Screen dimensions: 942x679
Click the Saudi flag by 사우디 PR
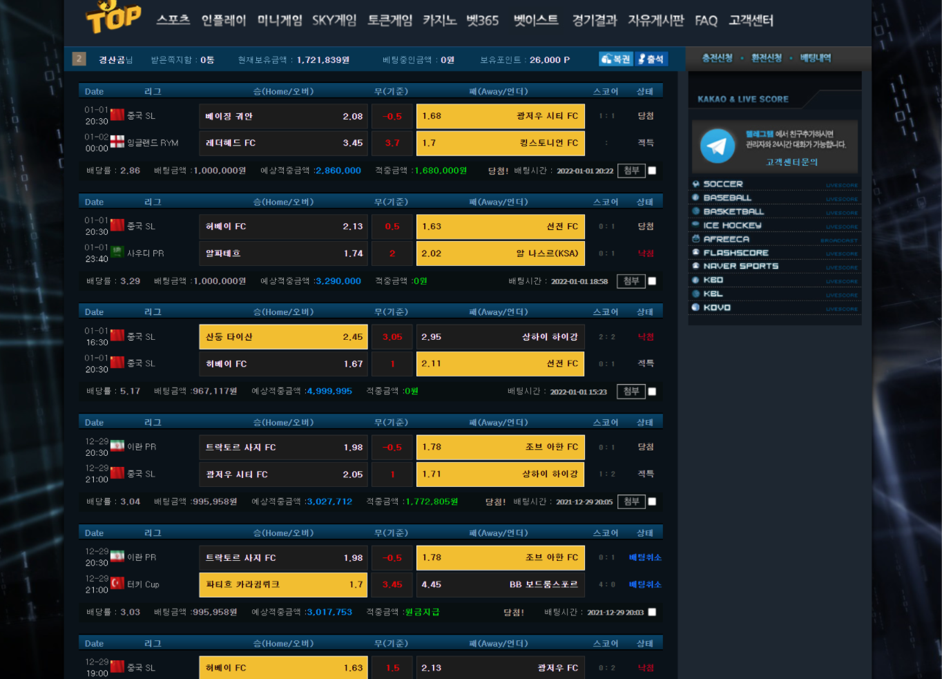(117, 252)
